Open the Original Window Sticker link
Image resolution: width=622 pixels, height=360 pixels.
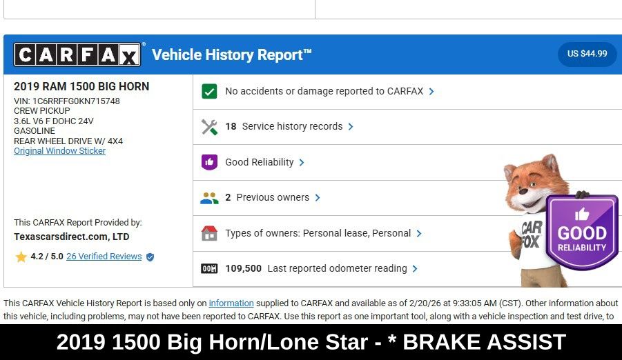pos(59,151)
